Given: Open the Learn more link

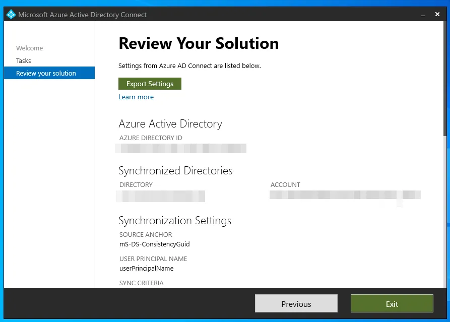Looking at the screenshot, I should [x=136, y=97].
